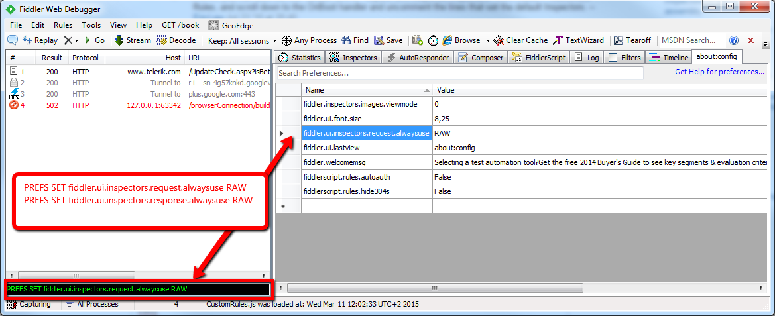Click the Protocol column header
This screenshot has height=316, width=775.
click(x=86, y=58)
